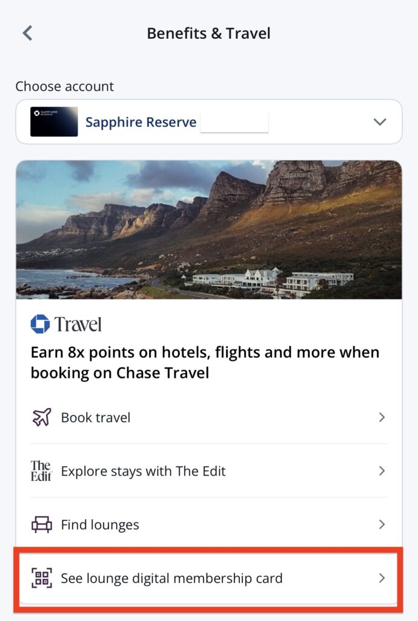Tap the coastal hotel banner image
Viewport: 418px width, 621px height.
[209, 230]
